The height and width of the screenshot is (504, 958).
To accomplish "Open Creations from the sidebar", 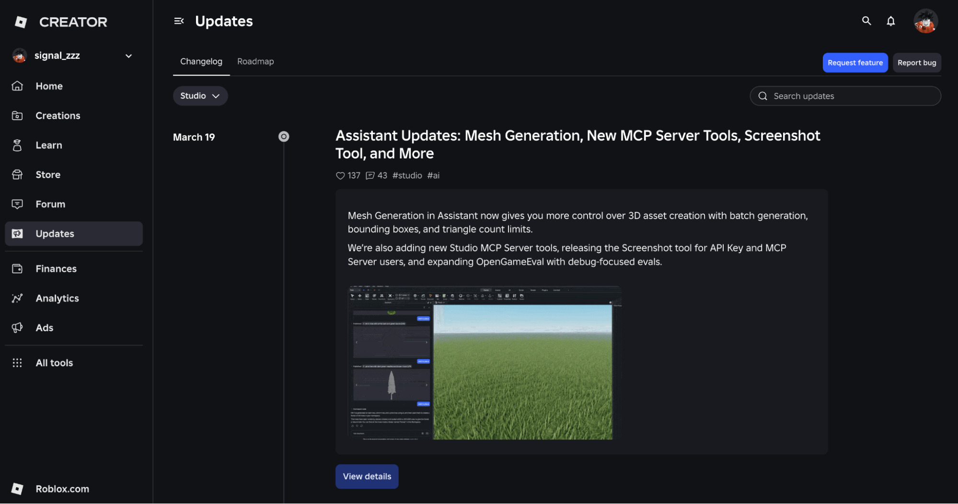I will click(x=74, y=116).
